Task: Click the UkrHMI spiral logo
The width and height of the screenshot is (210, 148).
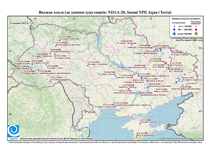Action: pos(13,131)
